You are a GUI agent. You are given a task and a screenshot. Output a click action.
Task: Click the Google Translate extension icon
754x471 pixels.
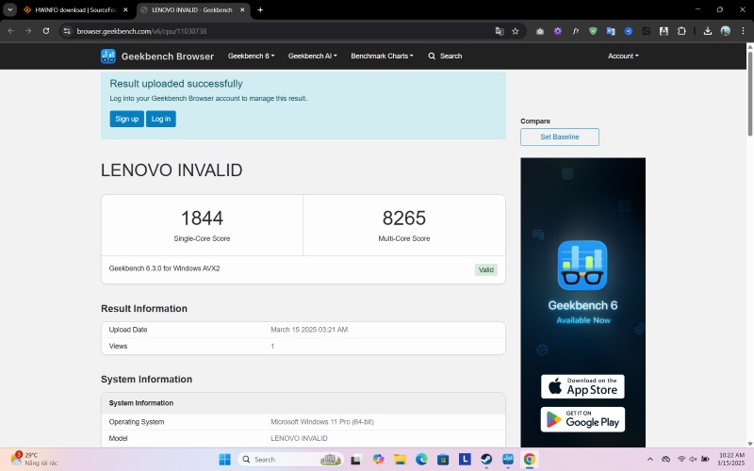611,31
